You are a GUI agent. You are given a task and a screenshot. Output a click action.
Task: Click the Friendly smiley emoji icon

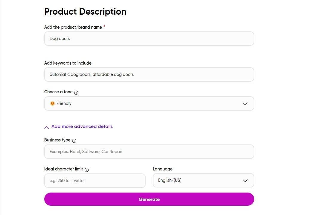pos(52,103)
